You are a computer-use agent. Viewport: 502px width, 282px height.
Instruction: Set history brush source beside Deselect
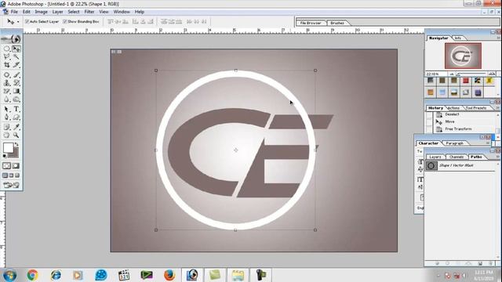coord(429,114)
